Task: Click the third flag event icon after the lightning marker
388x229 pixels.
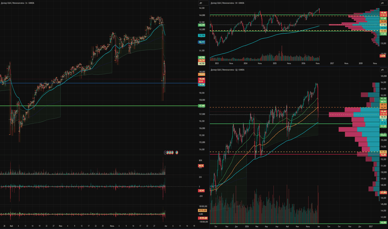Action: point(172,152)
